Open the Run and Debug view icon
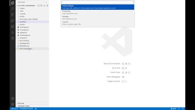195x110 pixels. (x=12, y=20)
